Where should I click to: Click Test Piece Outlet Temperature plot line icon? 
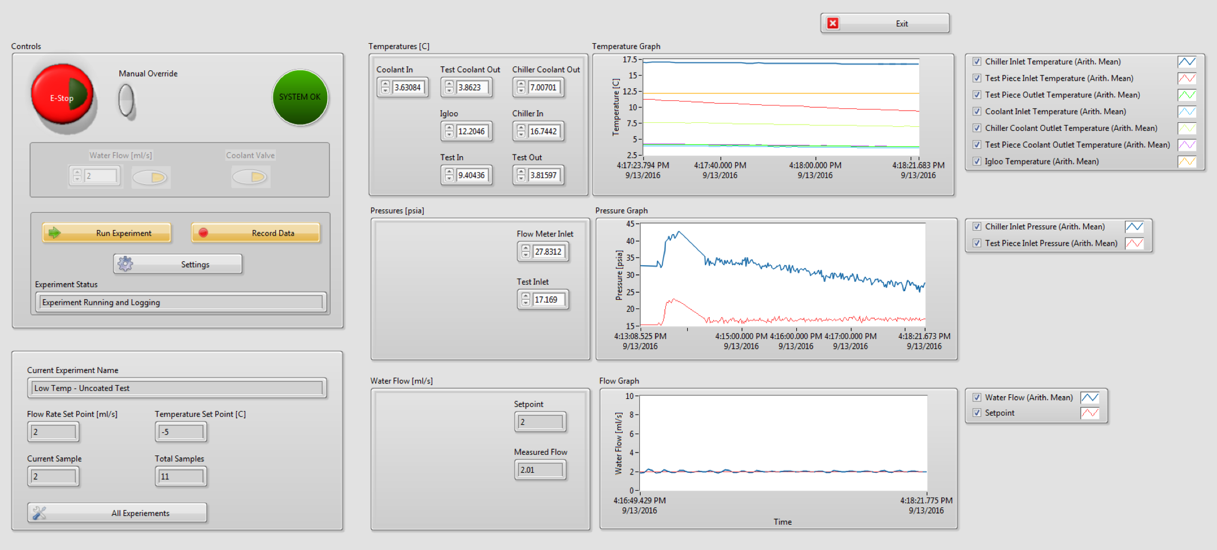(x=1187, y=95)
